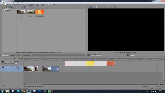Expand the auto ripple dropdown arrow

pyautogui.click(x=36, y=5)
